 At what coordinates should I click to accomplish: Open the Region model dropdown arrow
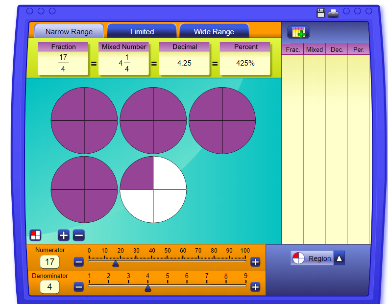click(x=340, y=258)
